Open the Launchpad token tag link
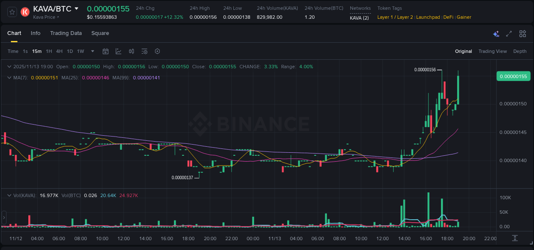Screen dimensions: 534x250 tap(428, 17)
